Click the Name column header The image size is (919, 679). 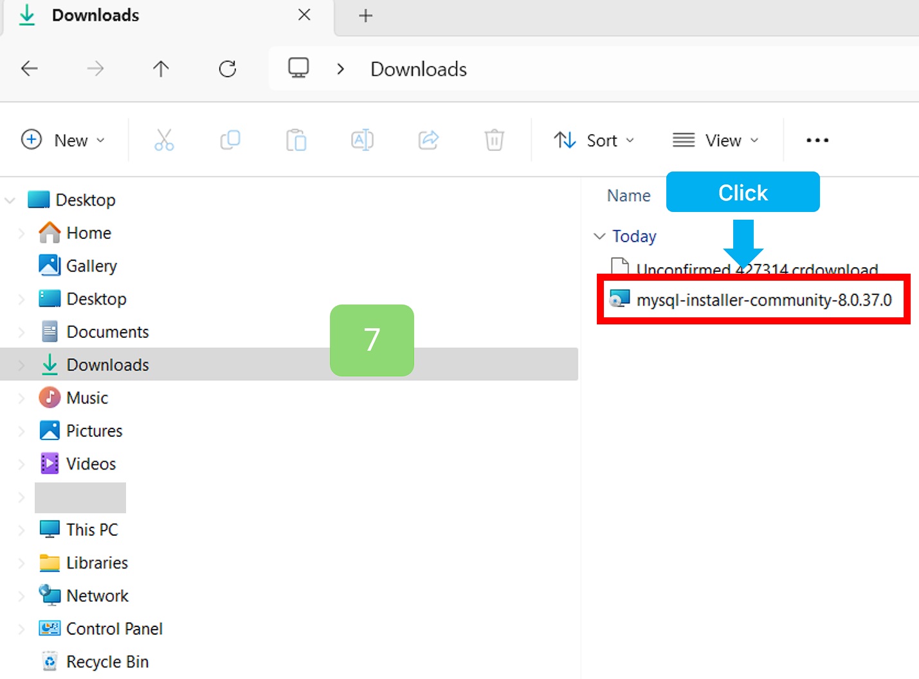[628, 195]
